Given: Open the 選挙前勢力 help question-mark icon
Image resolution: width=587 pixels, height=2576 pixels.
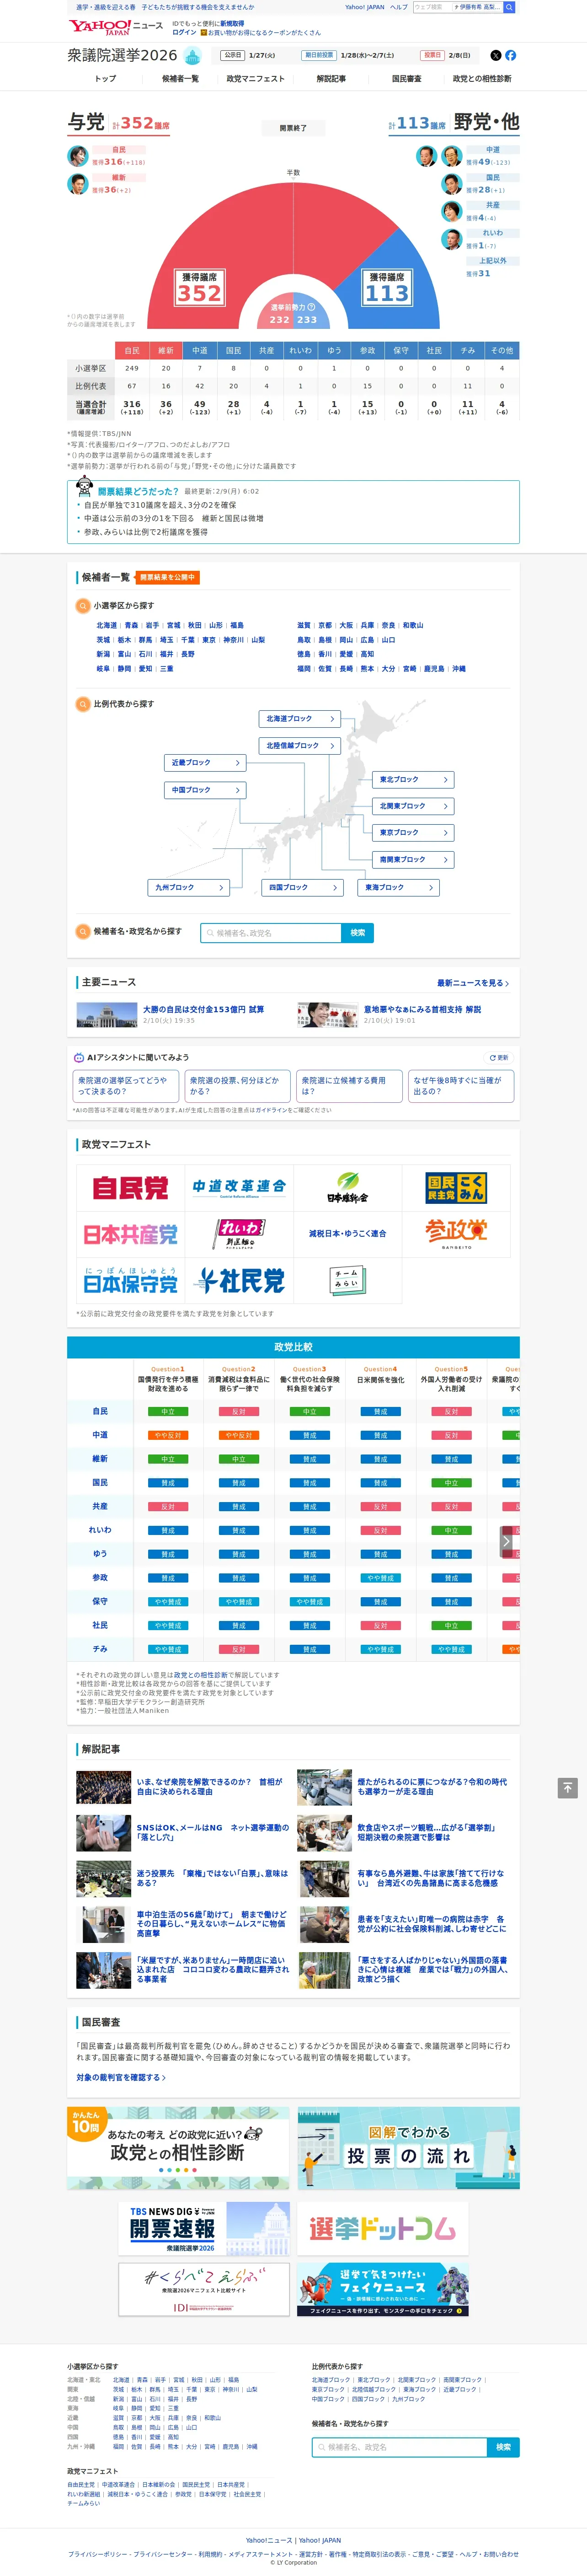Looking at the screenshot, I should tap(311, 307).
